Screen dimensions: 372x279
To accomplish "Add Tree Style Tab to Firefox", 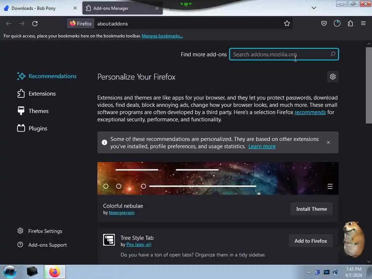I will (311, 241).
